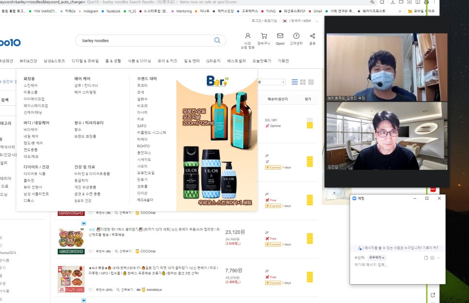The image size is (469, 303).
Task: Open the browser three-dot menu
Action: [435, 2]
